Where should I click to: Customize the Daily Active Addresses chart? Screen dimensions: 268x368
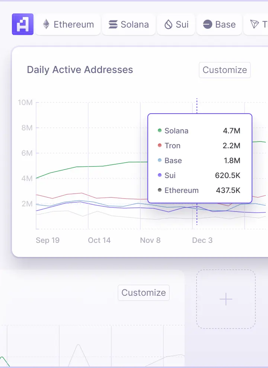[x=225, y=70]
